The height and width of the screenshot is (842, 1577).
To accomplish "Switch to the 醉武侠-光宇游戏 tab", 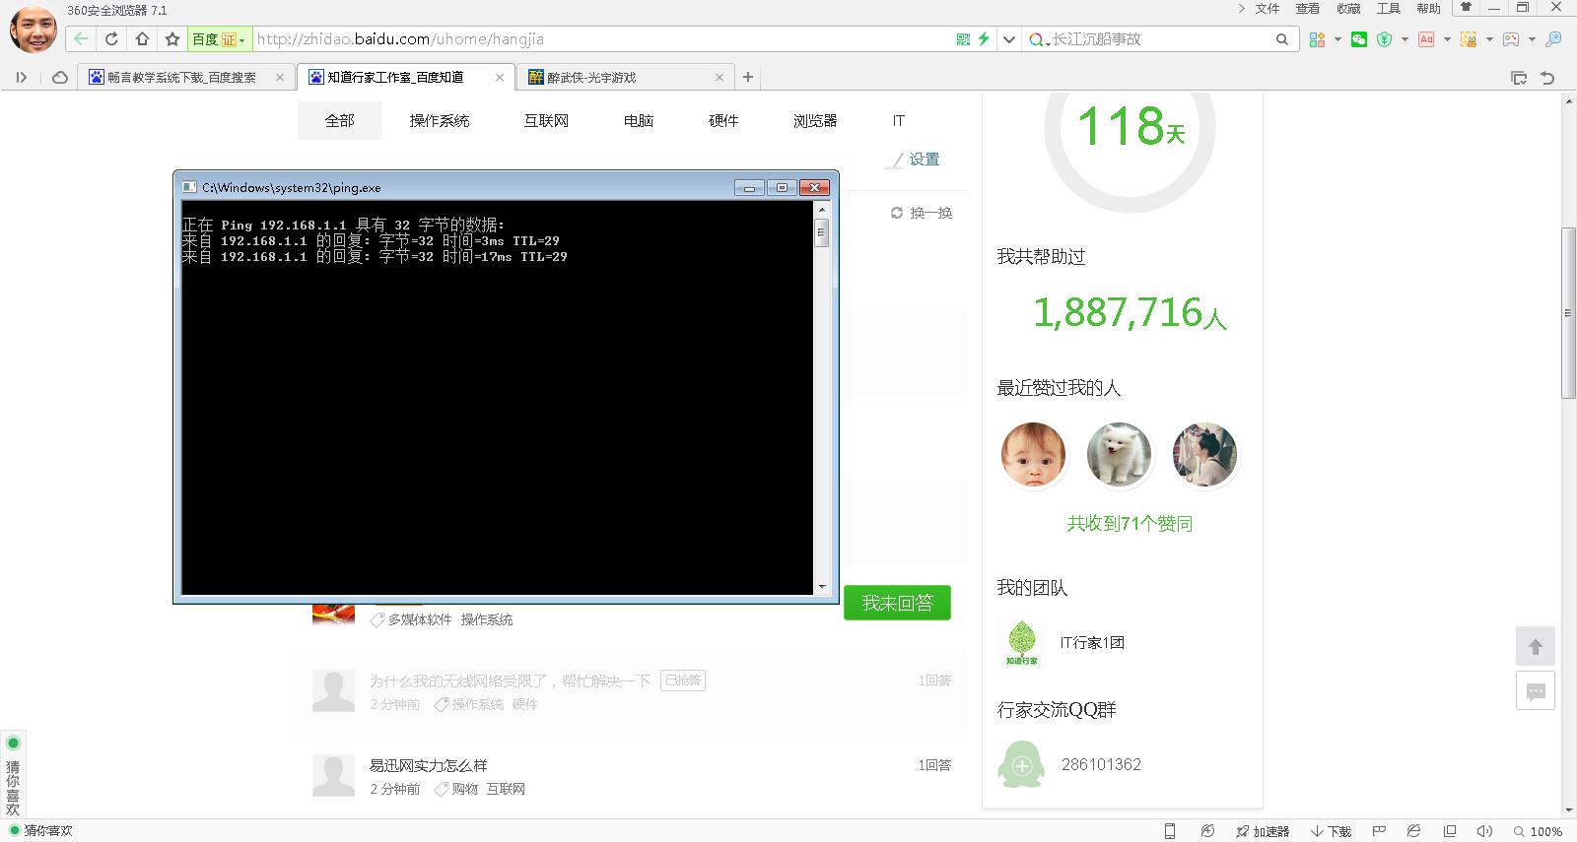I will click(x=627, y=77).
